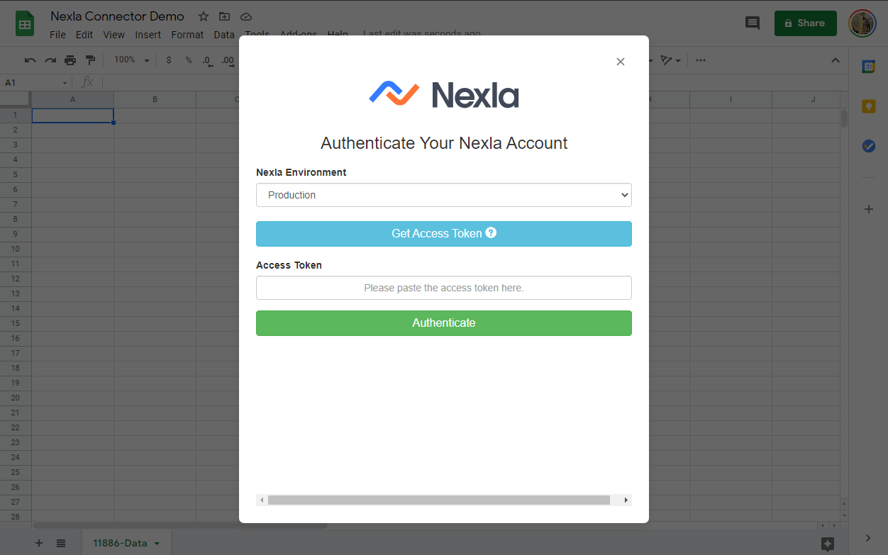
Task: Open the filter views dropdown in toolbar
Action: (x=670, y=60)
